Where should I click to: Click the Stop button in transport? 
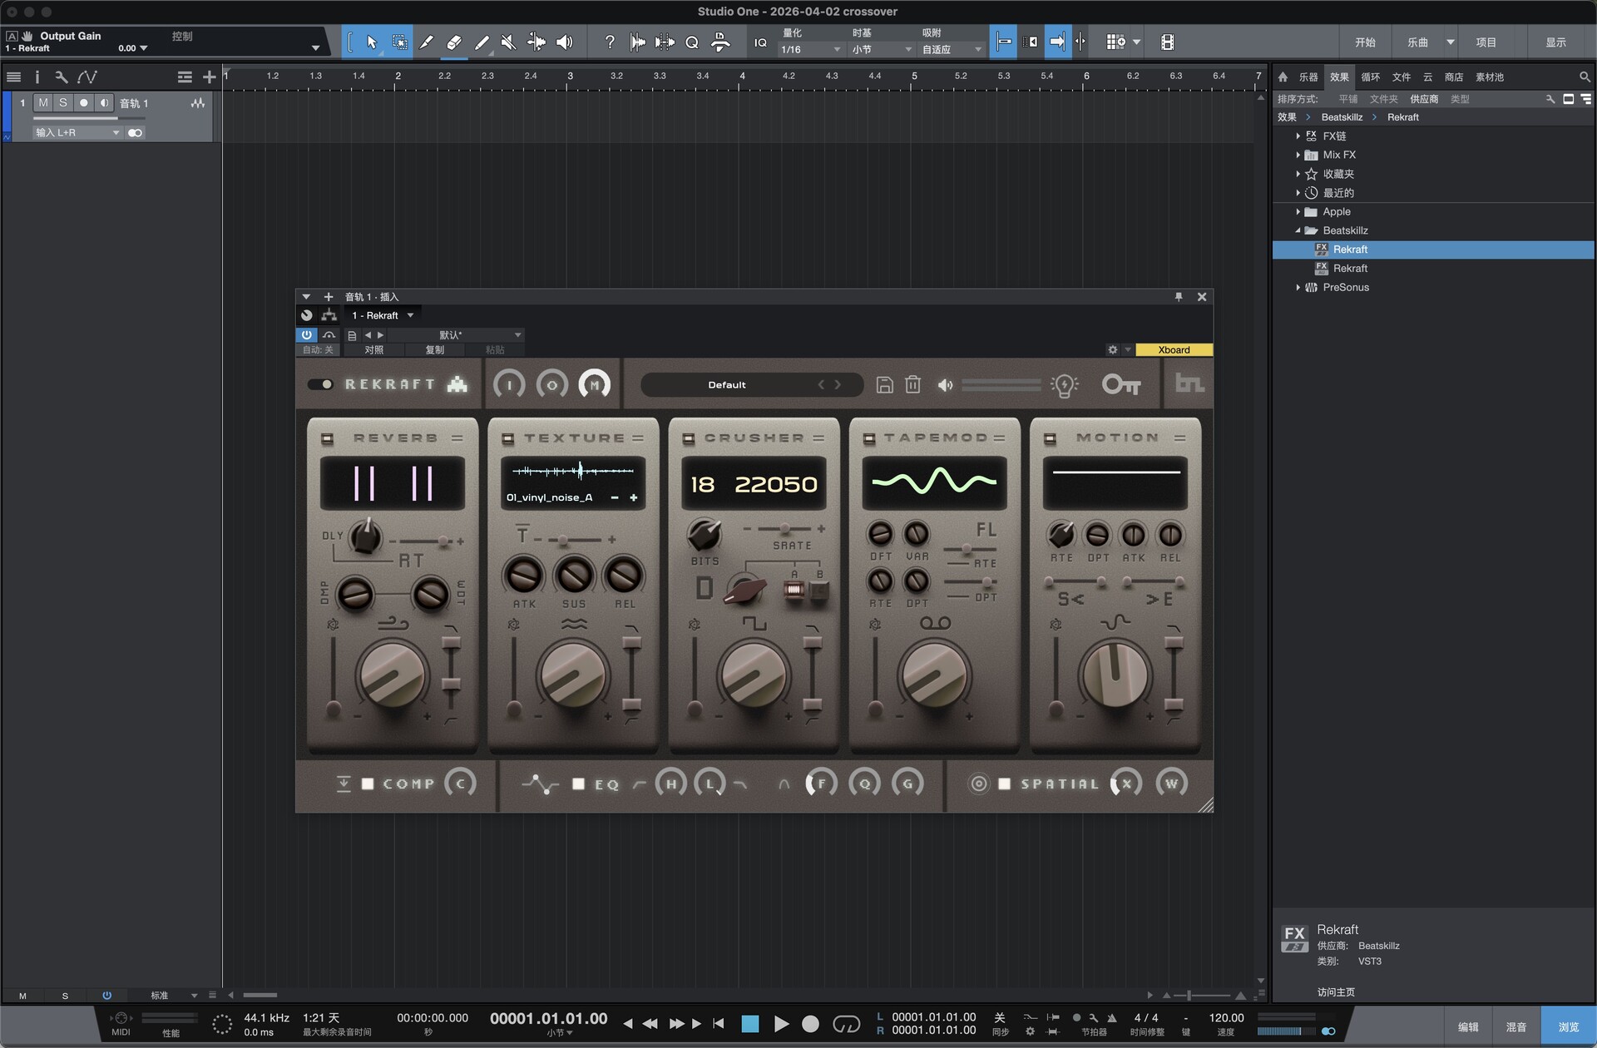coord(749,1024)
